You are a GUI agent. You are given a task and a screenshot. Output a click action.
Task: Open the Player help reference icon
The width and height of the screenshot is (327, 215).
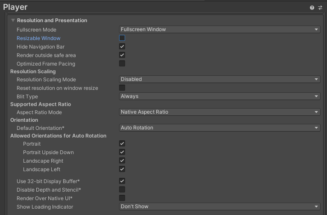pyautogui.click(x=312, y=8)
